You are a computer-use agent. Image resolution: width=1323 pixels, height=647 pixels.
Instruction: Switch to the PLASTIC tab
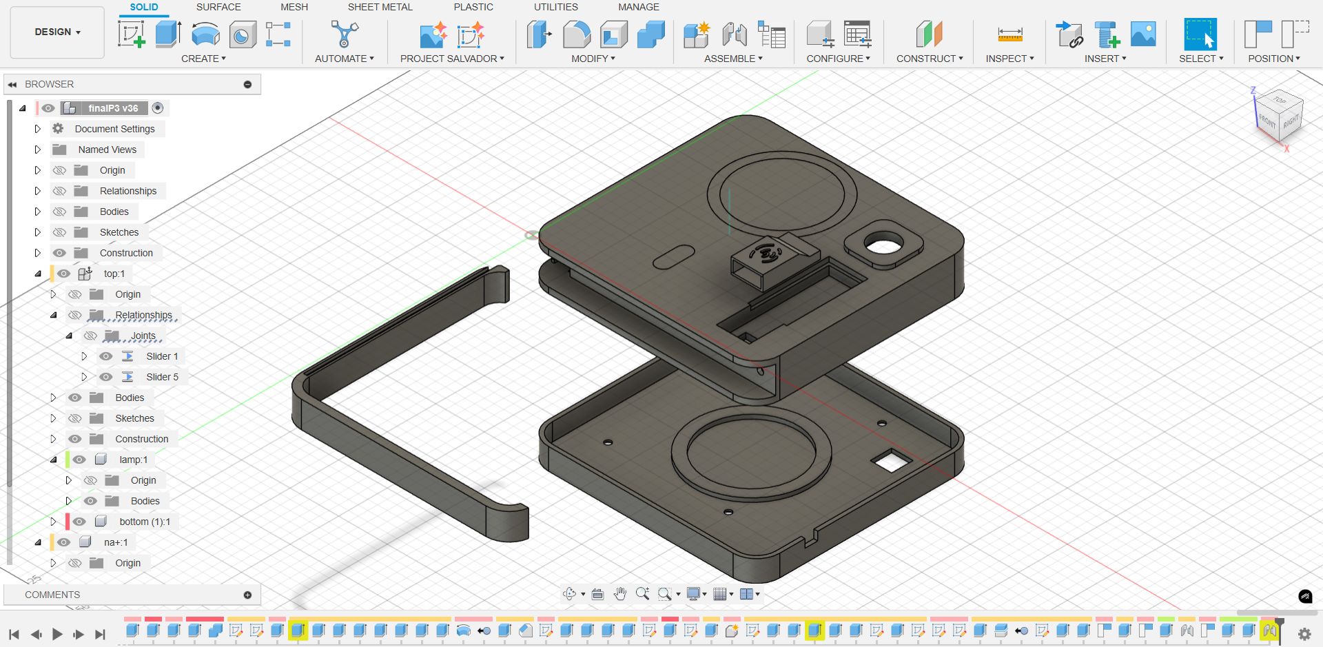(x=473, y=7)
